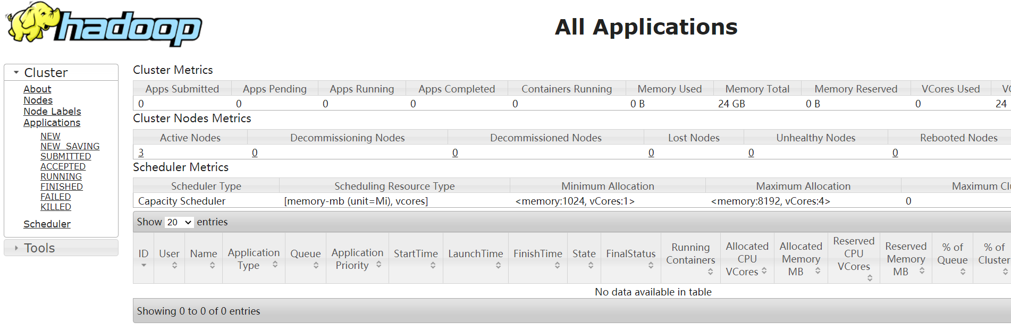Filter applications by FINISHED state
Viewport: 1011px width, 330px height.
[x=62, y=187]
